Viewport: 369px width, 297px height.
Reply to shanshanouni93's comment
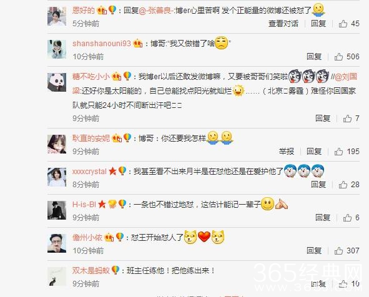click(314, 57)
